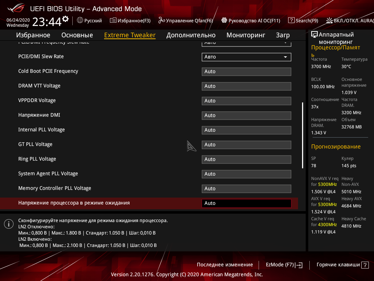The image size is (374, 281).
Task: Open Горячие клавиши hot keys
Action: (x=343, y=265)
